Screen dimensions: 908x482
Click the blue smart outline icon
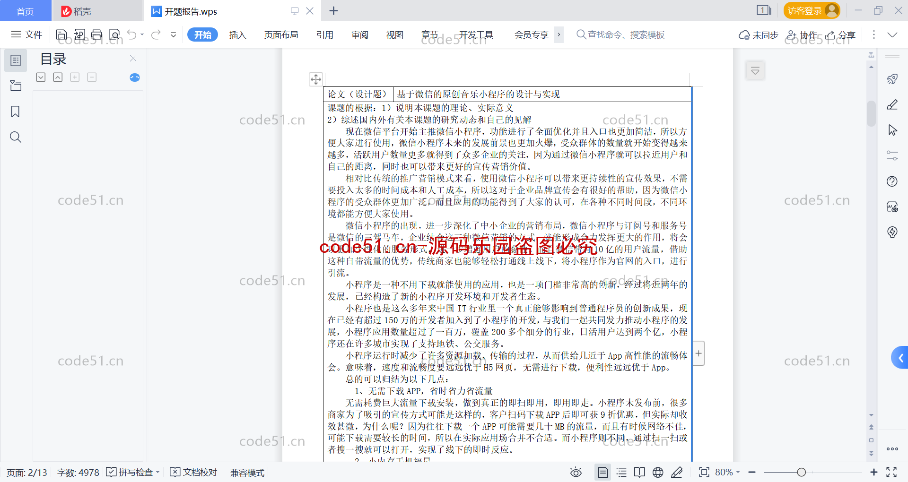click(135, 77)
